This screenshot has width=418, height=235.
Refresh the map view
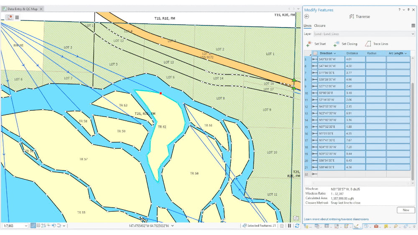click(x=297, y=226)
